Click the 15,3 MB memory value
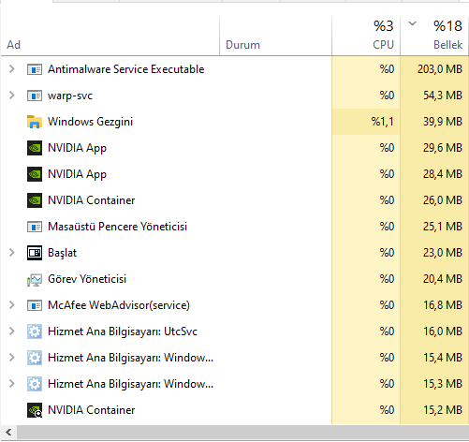469x442 pixels. (443, 384)
